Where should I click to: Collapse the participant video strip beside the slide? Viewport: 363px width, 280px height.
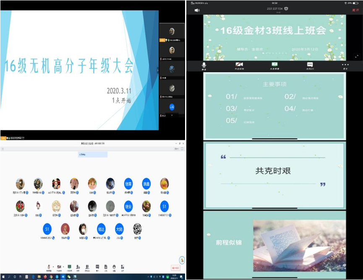click(x=158, y=70)
